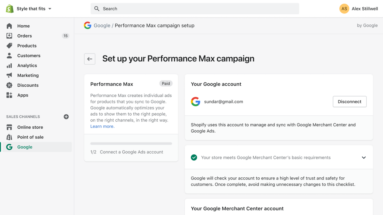Click the Home icon in sidebar

pyautogui.click(x=9, y=26)
